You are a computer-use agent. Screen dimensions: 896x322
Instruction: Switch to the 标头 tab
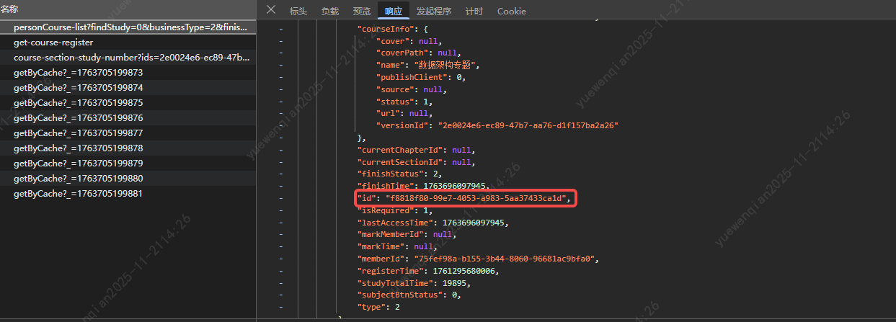[298, 12]
